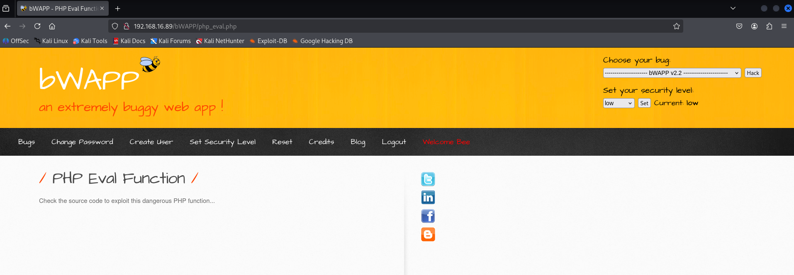
Task: Click the PHP Eval Function heading
Action: coord(119,179)
